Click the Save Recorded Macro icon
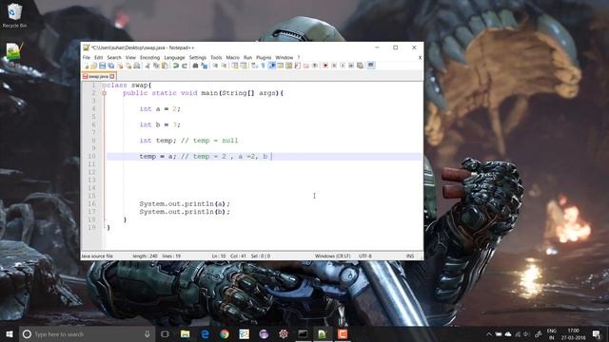 pos(360,66)
